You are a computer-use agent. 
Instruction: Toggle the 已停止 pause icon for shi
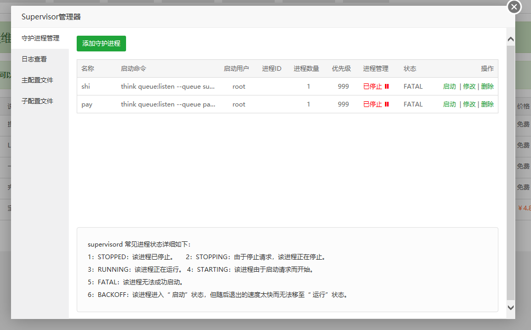click(x=387, y=87)
